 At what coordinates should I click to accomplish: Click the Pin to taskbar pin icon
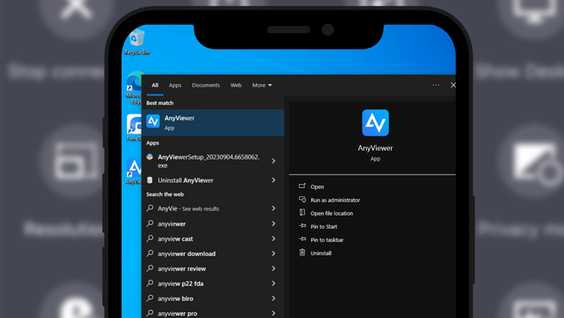click(x=303, y=239)
